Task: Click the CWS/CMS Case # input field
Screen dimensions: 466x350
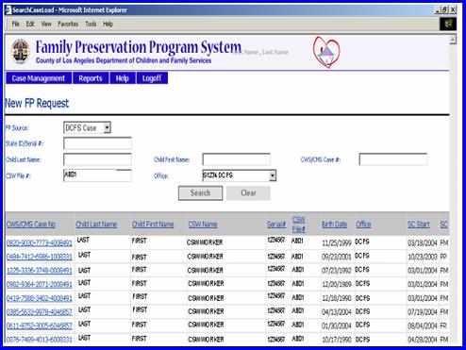Action: pyautogui.click(x=393, y=159)
